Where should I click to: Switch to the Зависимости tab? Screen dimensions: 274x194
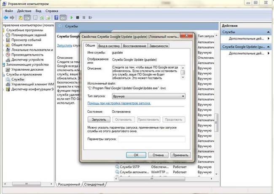coord(158,46)
